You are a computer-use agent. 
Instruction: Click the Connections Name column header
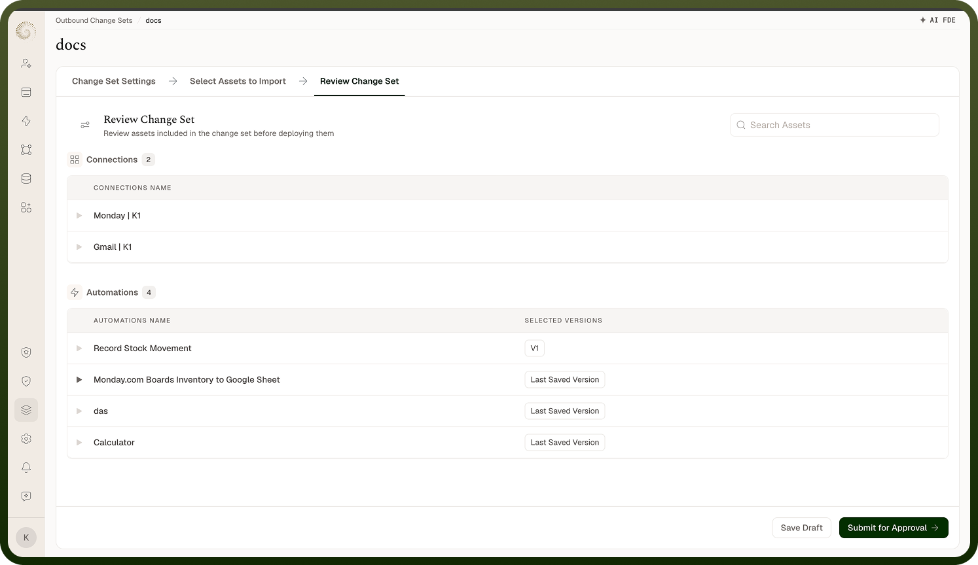[132, 188]
